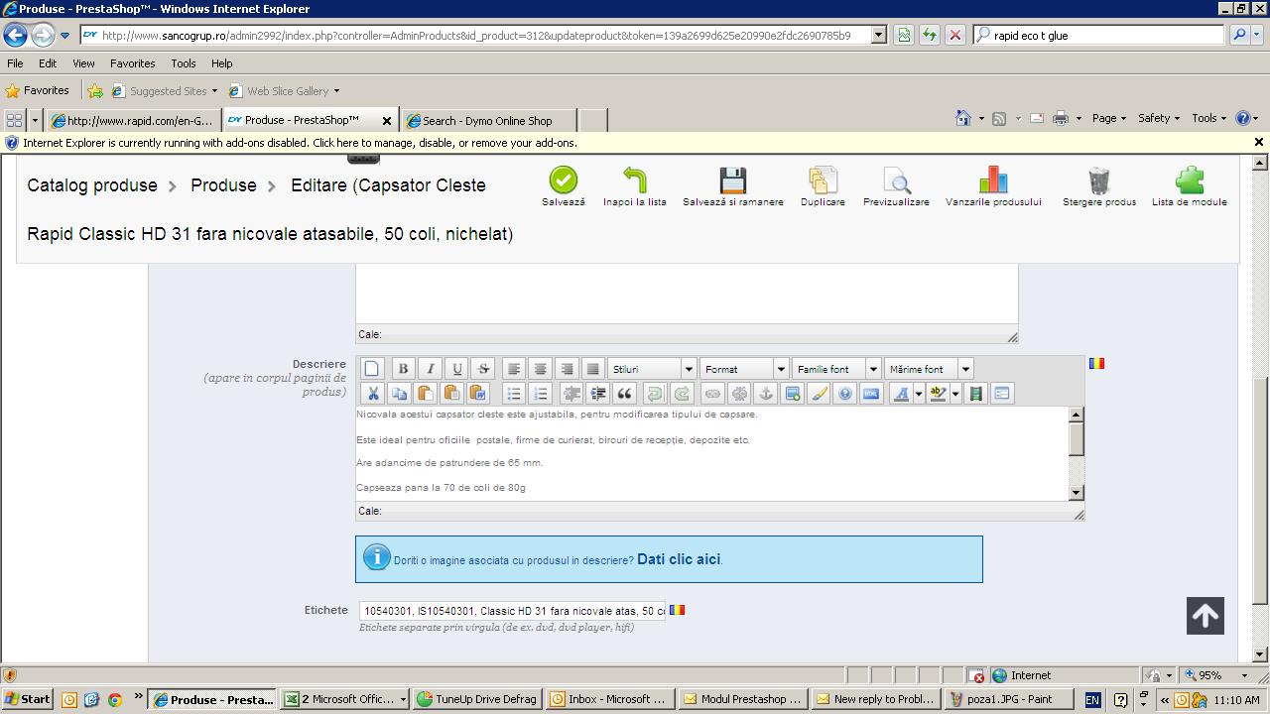Click Salvează si ramanere floppy icon
The height and width of the screenshot is (714, 1270).
(x=732, y=180)
